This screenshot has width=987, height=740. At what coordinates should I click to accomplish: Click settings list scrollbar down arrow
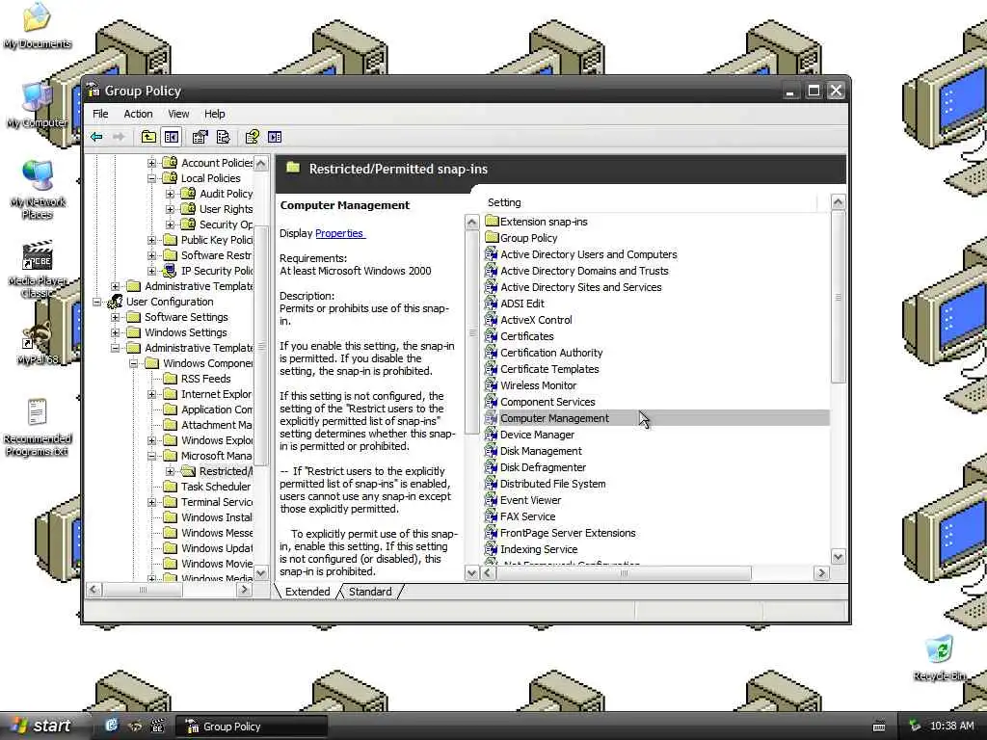[x=838, y=557]
